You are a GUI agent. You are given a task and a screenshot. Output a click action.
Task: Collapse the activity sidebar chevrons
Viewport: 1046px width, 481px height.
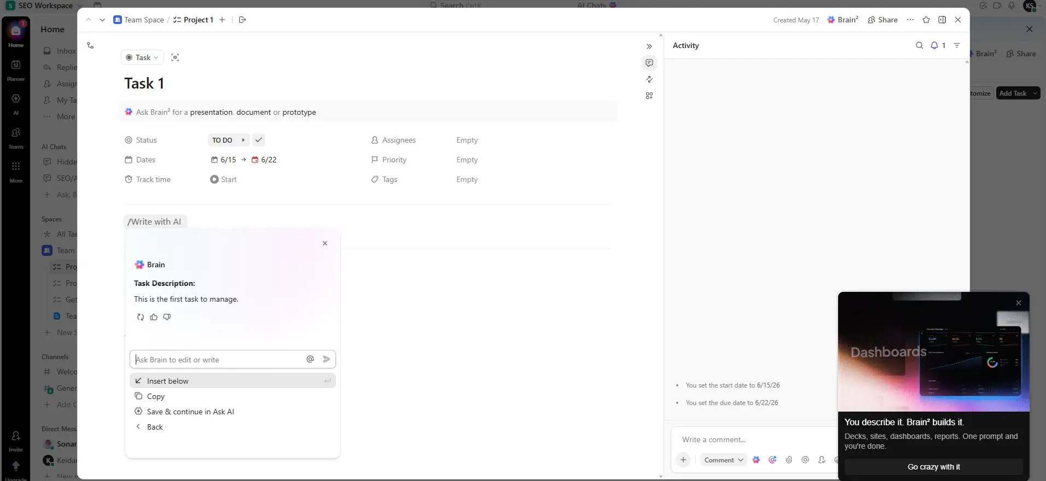pos(649,46)
